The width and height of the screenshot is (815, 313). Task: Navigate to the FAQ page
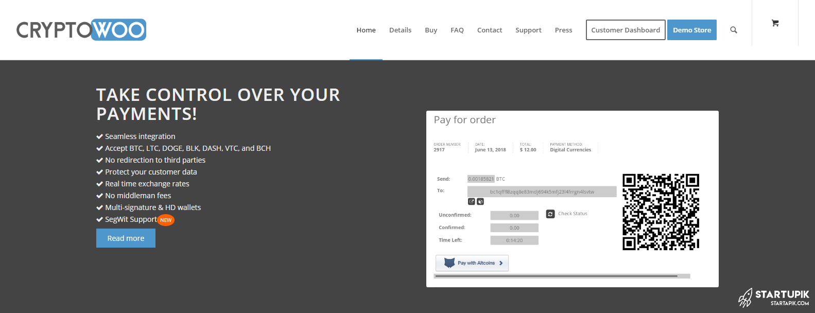point(457,30)
